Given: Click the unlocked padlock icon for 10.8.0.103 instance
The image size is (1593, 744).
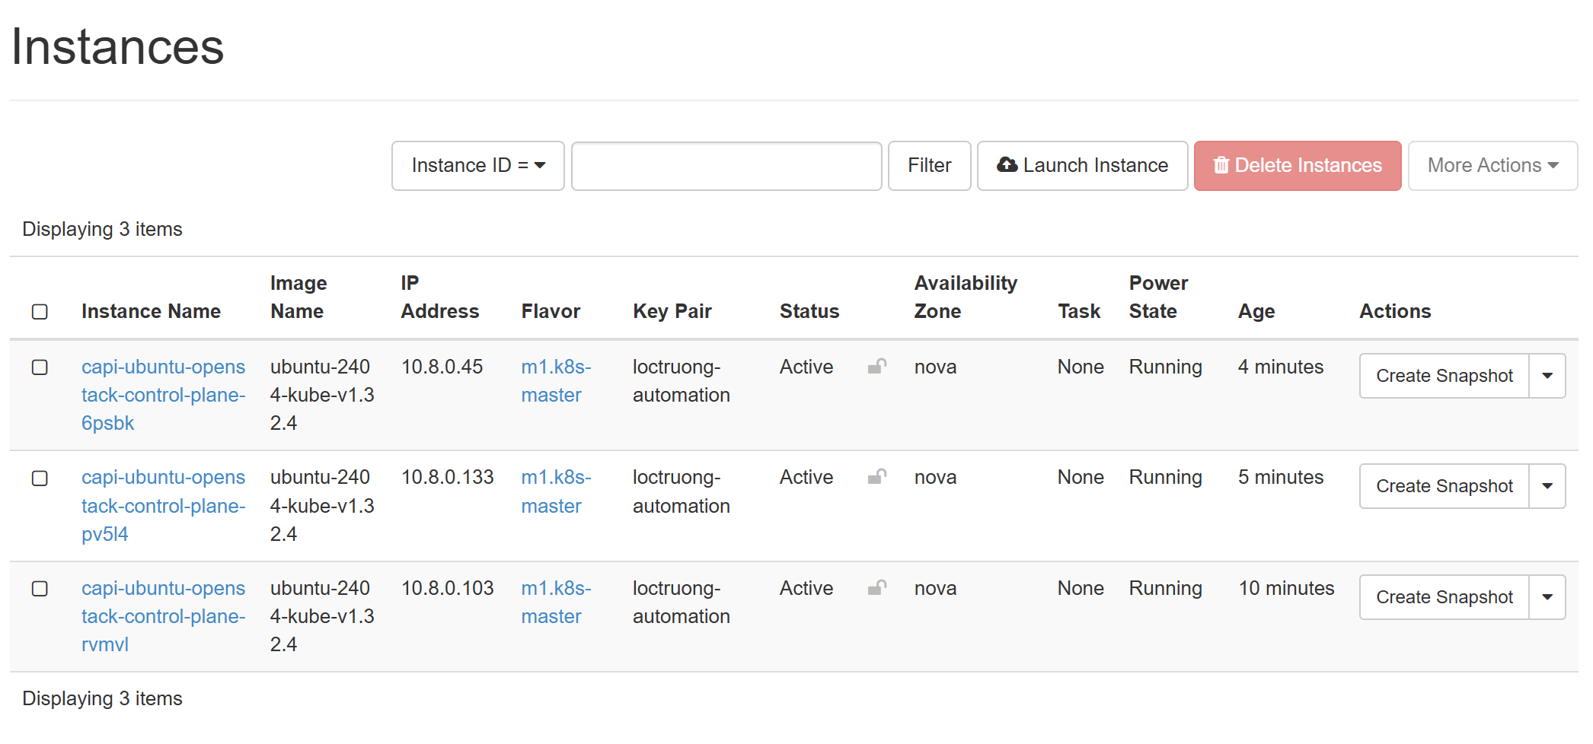Looking at the screenshot, I should click(x=877, y=588).
